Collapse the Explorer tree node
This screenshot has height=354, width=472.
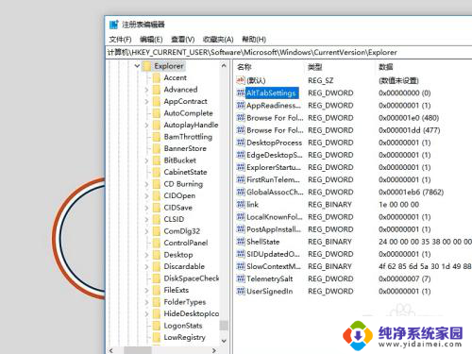137,66
